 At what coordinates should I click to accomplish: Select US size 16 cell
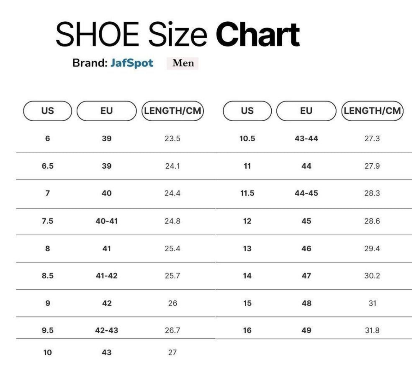coord(247,330)
